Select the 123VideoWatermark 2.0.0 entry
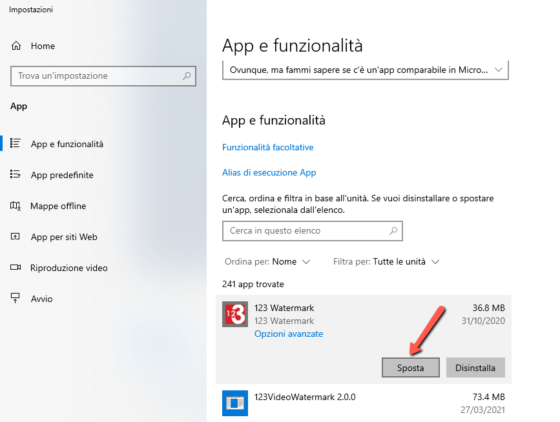Viewport: 560px width, 422px height. [364, 403]
